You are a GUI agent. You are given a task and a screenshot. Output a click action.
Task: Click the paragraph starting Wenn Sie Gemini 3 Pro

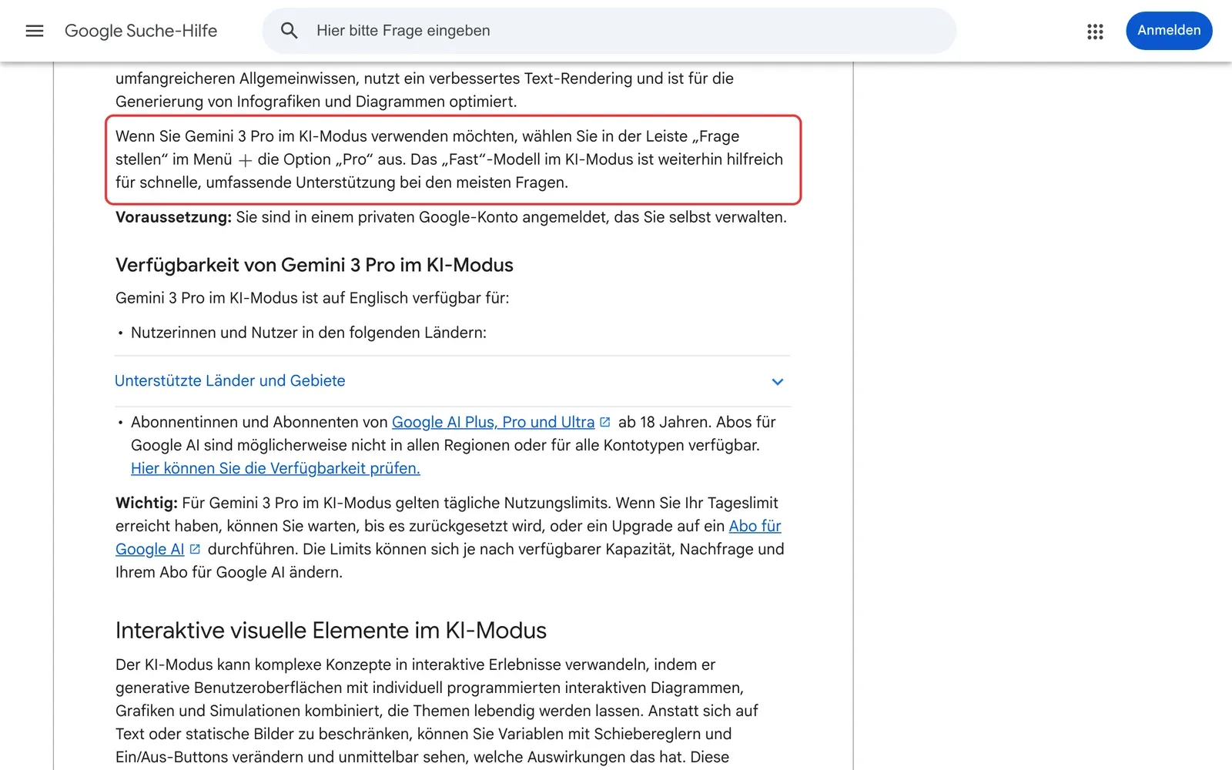coord(450,159)
